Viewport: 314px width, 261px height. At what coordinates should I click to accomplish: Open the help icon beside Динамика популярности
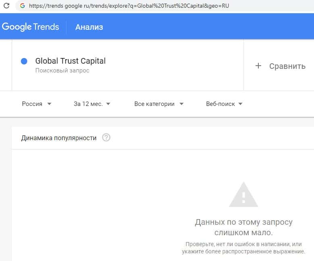point(106,138)
